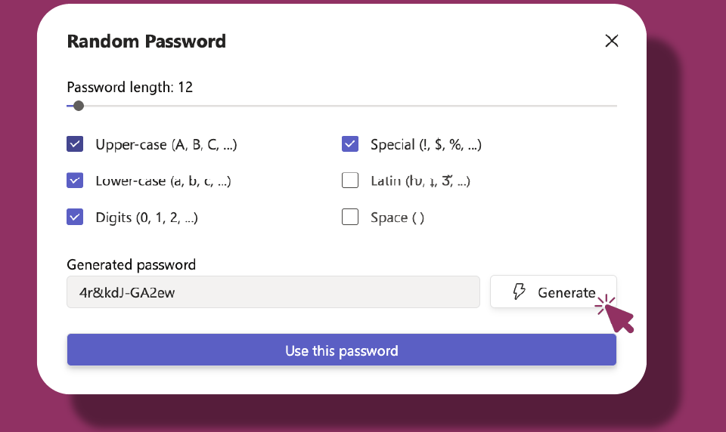Image resolution: width=726 pixels, height=432 pixels.
Task: Click the Generate button label
Action: click(x=566, y=292)
